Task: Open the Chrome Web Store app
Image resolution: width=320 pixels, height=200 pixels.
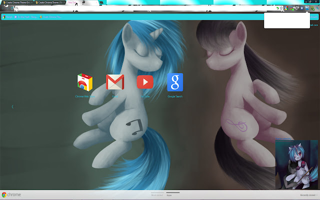Action: click(x=85, y=82)
